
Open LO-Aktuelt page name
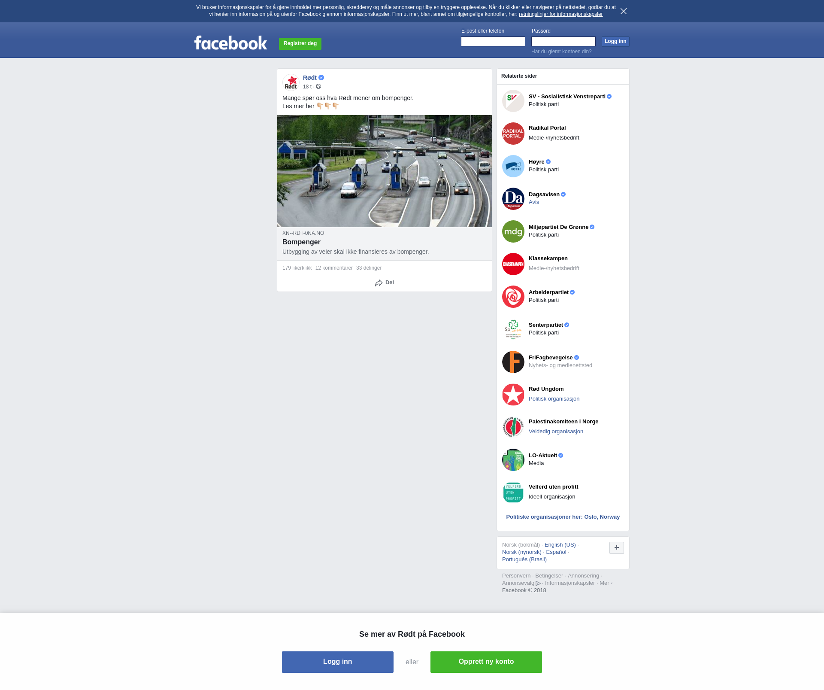542,456
